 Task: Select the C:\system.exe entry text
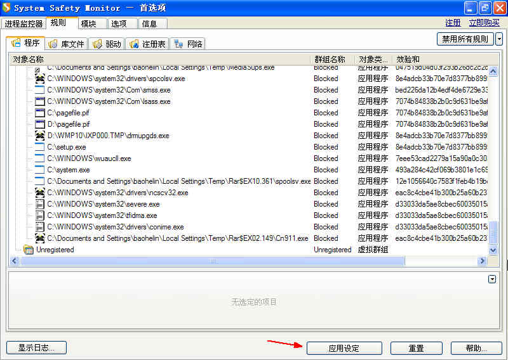[x=69, y=170]
